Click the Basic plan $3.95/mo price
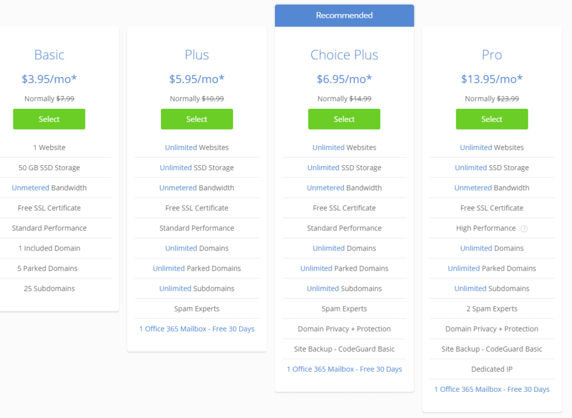The width and height of the screenshot is (572, 418). [x=49, y=79]
